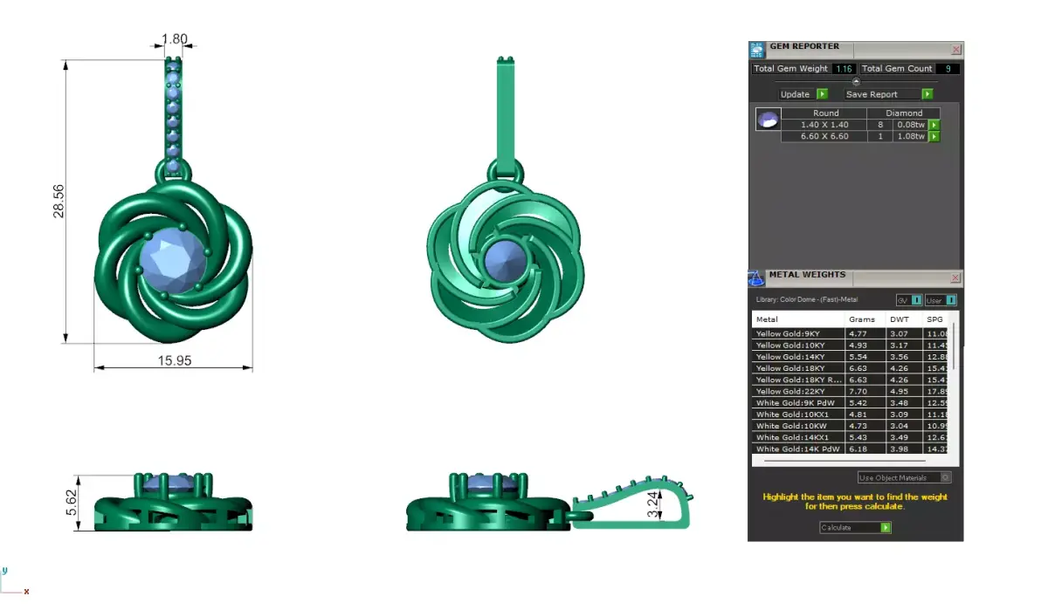
Task: Select the White Gold:14K PdW row
Action: pos(851,449)
